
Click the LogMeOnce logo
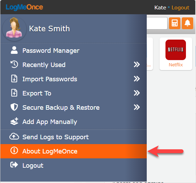click(x=24, y=7)
